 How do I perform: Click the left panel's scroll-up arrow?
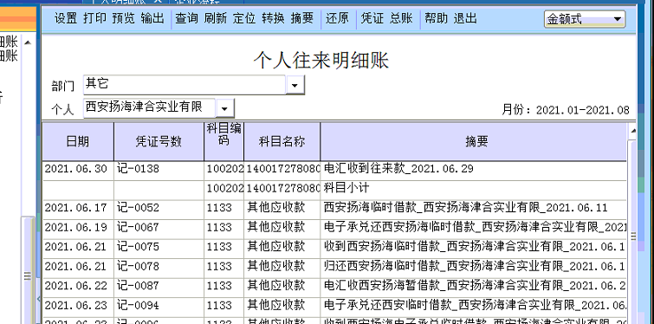[28, 42]
